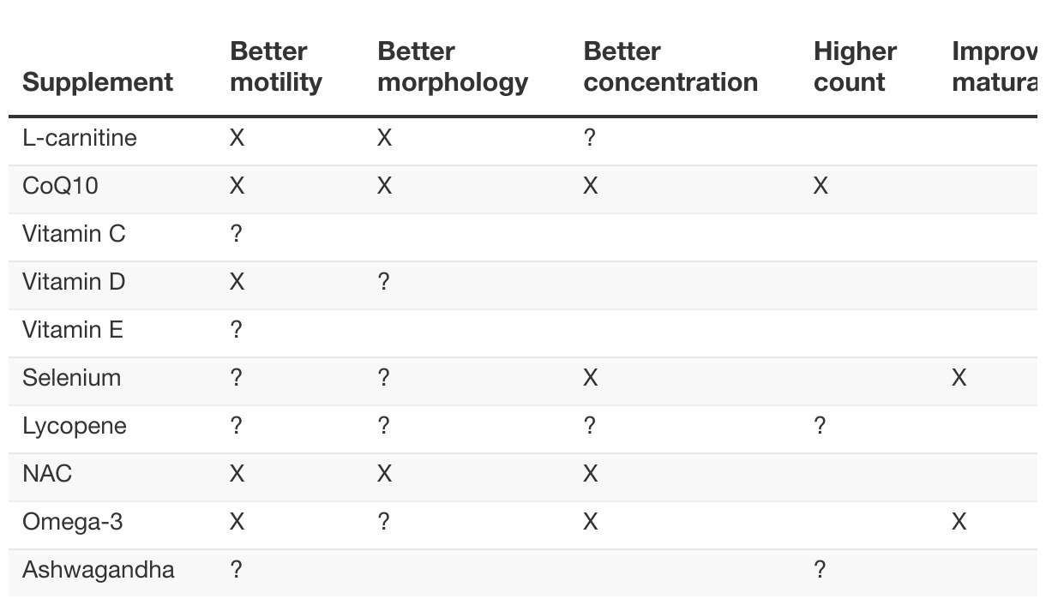Viewport: 1046px width, 605px height.
Task: Click the Better morphology header
Action: pyautogui.click(x=453, y=67)
